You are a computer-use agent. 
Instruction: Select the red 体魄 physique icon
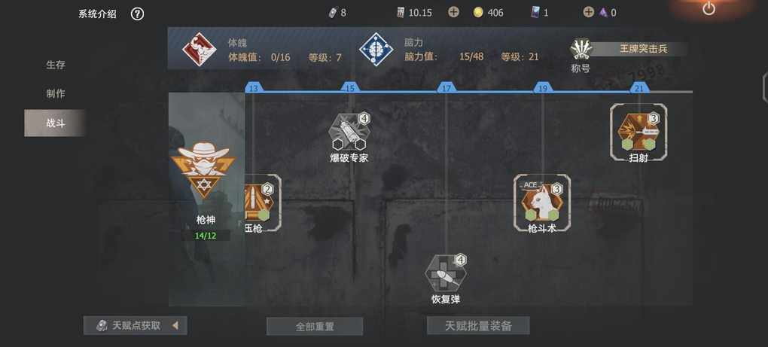(x=200, y=50)
